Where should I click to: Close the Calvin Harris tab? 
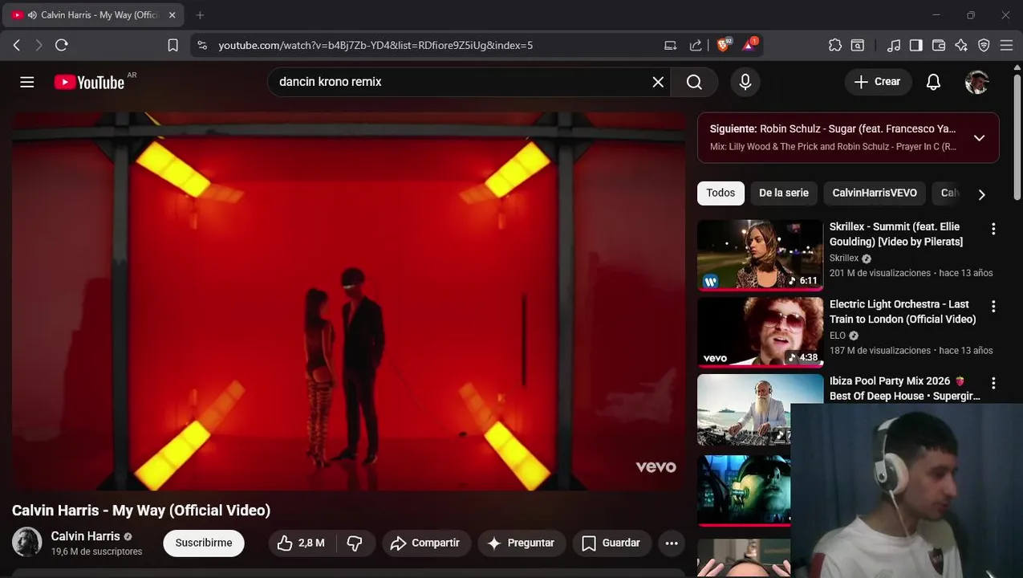172,15
